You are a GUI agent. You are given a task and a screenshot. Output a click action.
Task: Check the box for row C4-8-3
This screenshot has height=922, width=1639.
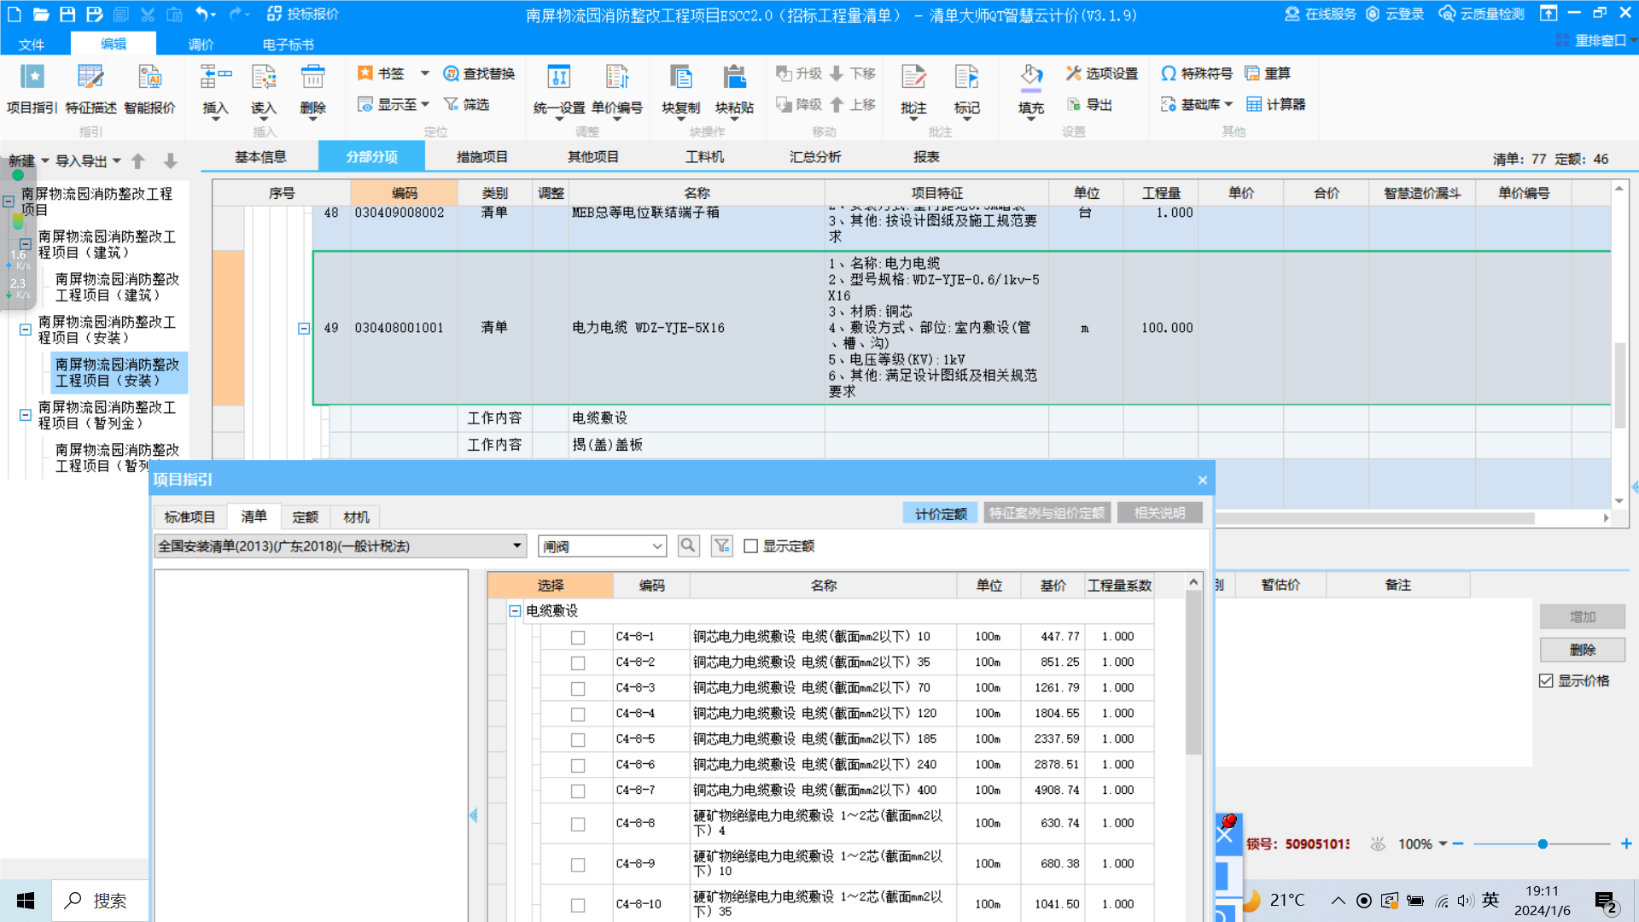[x=578, y=688]
